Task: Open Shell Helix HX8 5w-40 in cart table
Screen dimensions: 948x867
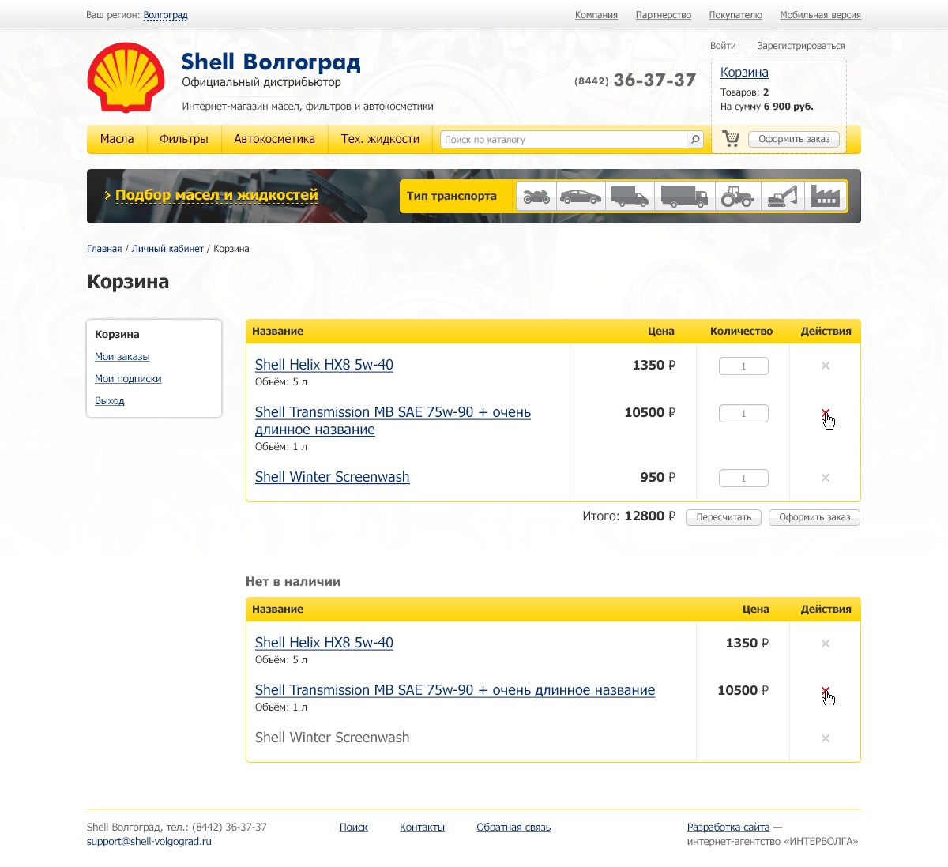Action: [x=324, y=365]
